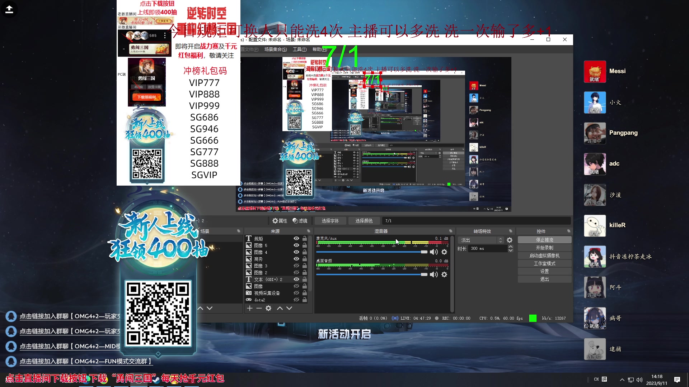Click the 滤镜 (Filters) icon
689x387 pixels.
pos(295,221)
